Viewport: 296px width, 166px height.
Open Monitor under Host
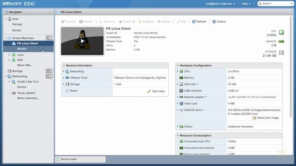click(17, 30)
